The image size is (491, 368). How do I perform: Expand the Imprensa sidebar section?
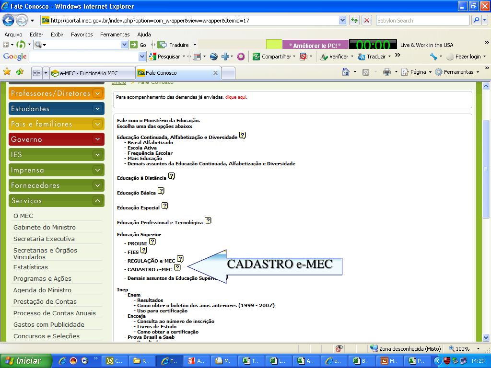coord(57,170)
